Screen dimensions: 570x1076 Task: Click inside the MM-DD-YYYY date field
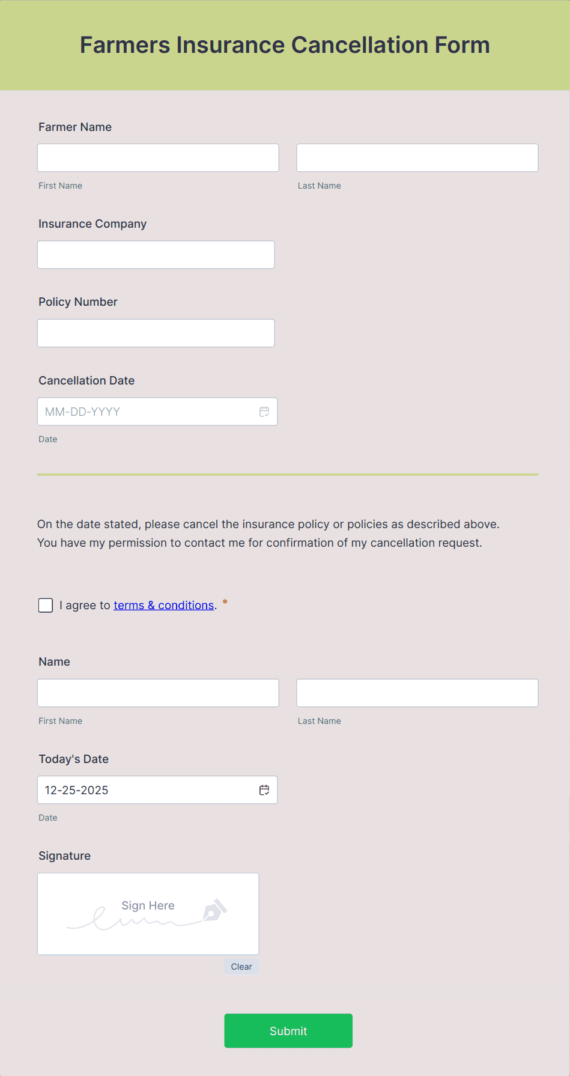[144, 412]
